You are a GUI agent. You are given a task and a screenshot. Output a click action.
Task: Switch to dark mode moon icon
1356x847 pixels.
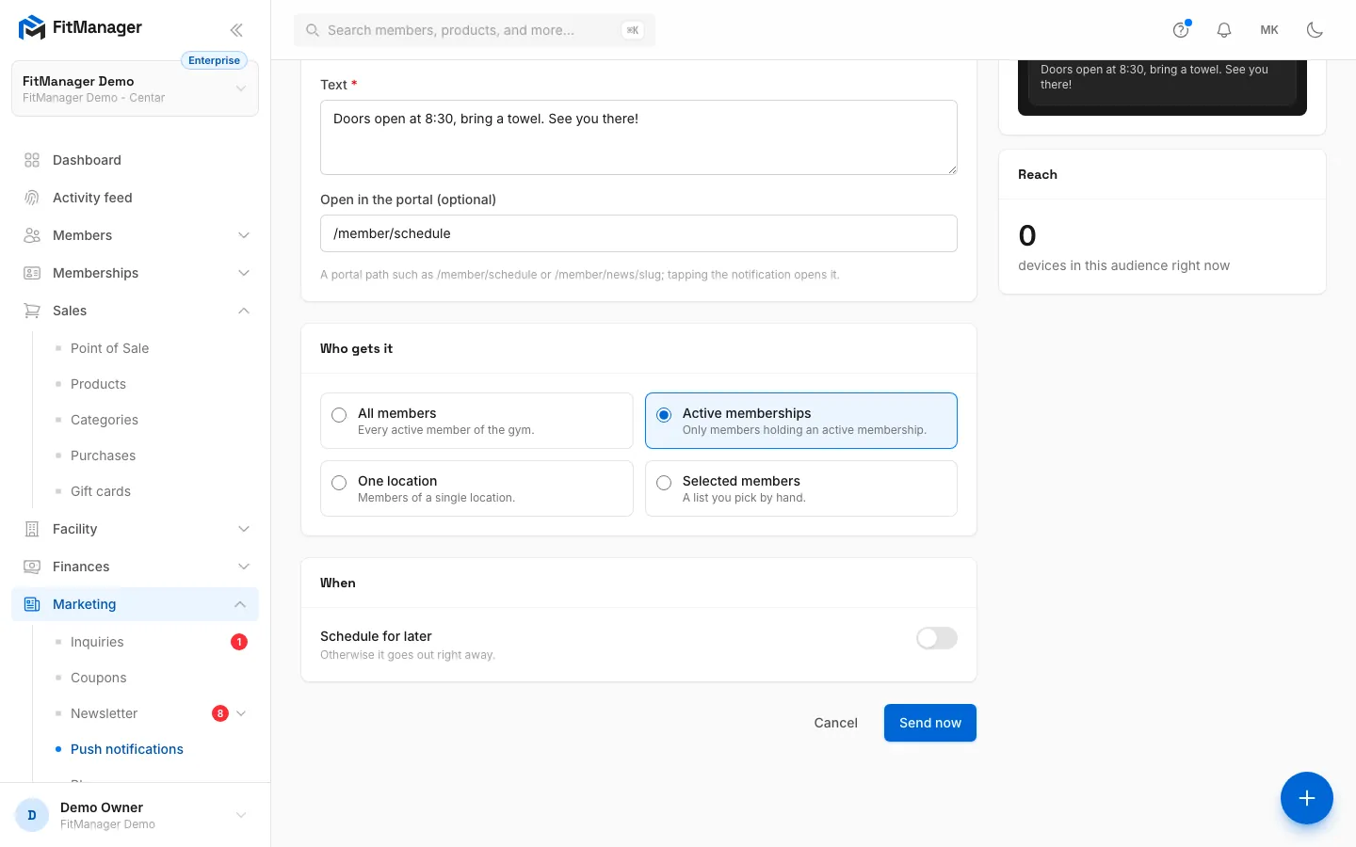[x=1315, y=30]
